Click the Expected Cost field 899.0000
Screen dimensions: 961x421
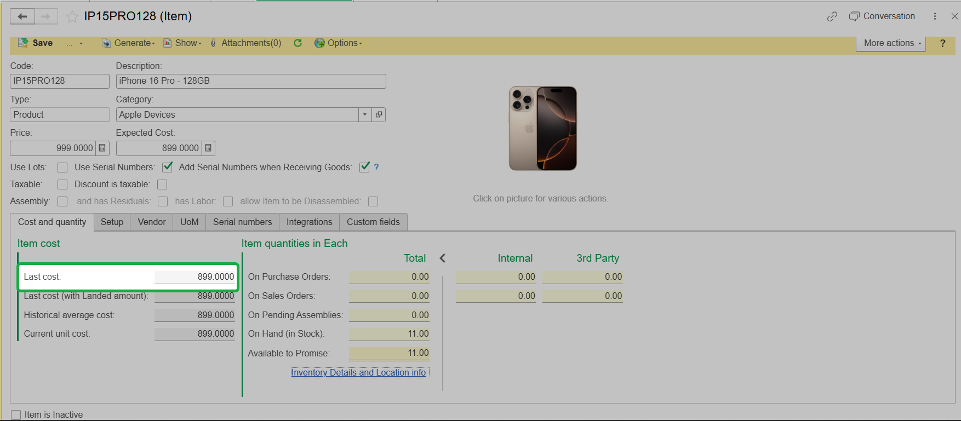[159, 148]
